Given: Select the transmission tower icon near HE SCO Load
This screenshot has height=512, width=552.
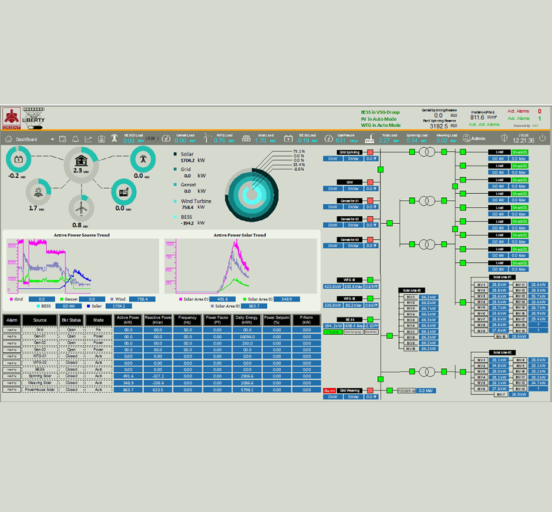Looking at the screenshot, I should tap(114, 139).
